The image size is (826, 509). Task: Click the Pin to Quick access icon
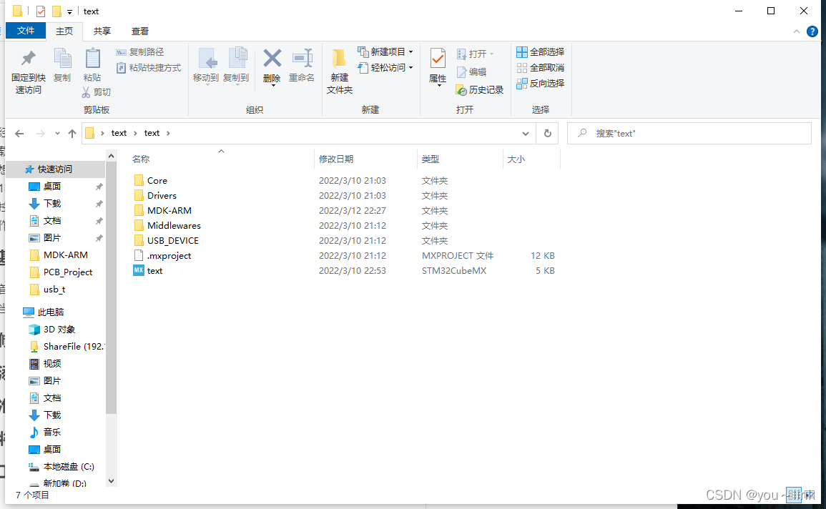click(29, 58)
